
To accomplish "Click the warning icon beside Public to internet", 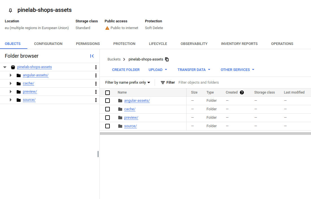I will coord(107,28).
